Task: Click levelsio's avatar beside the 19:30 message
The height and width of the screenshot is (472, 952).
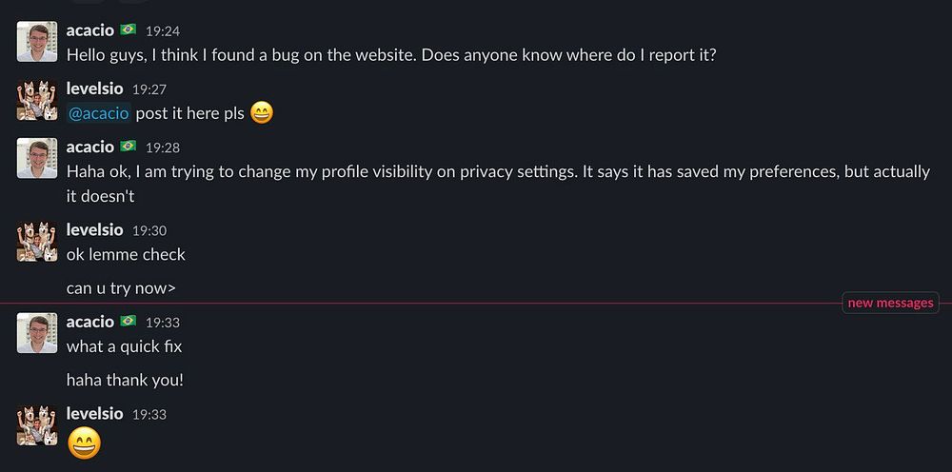Action: 37,241
